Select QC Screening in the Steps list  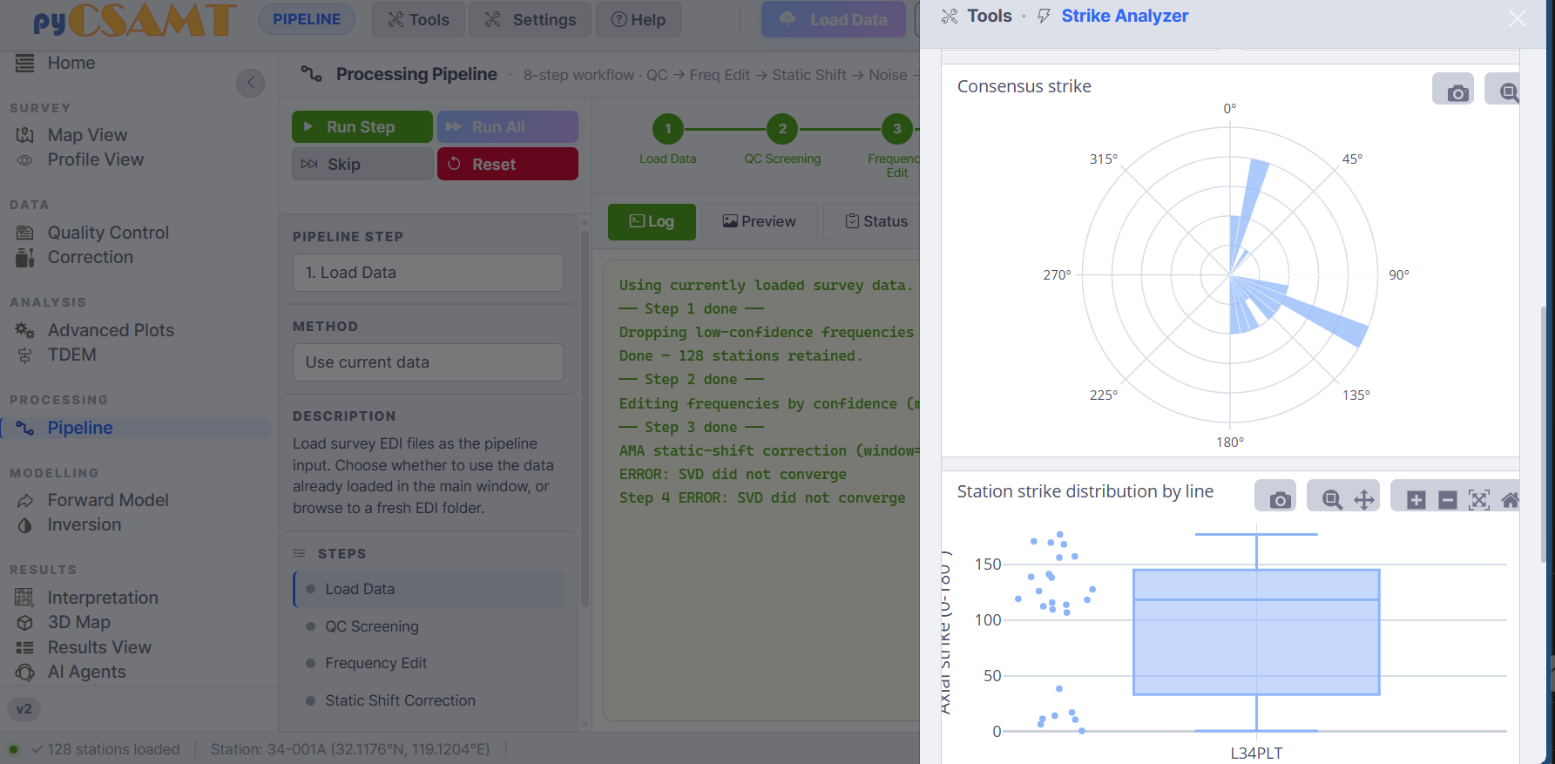(x=429, y=626)
